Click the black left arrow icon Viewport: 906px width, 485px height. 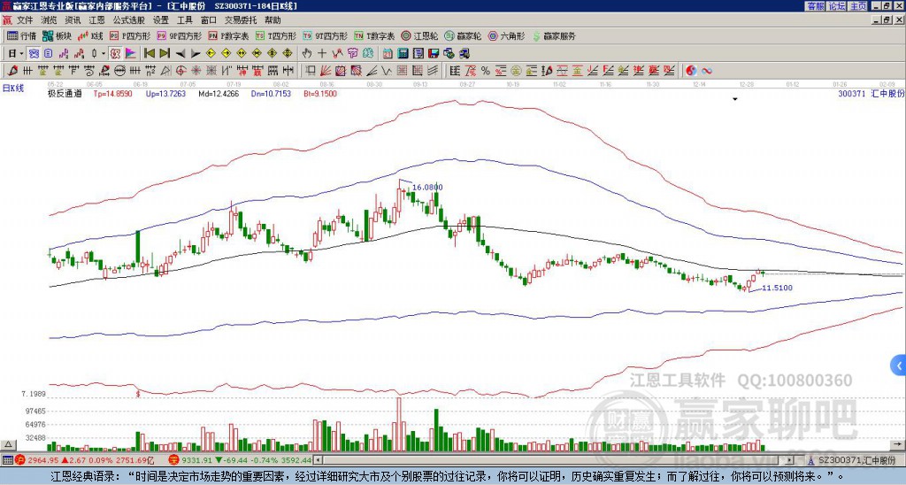coord(180,54)
